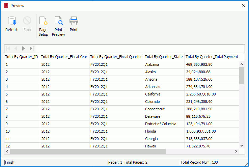
Task: Click payment value 274,664,701.90
Action: point(199,87)
